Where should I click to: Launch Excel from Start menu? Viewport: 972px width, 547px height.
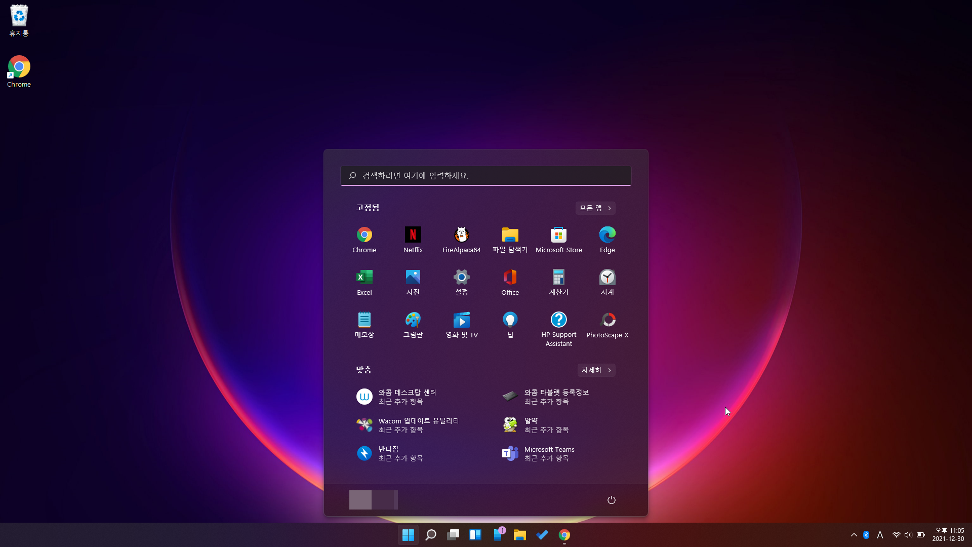364,282
